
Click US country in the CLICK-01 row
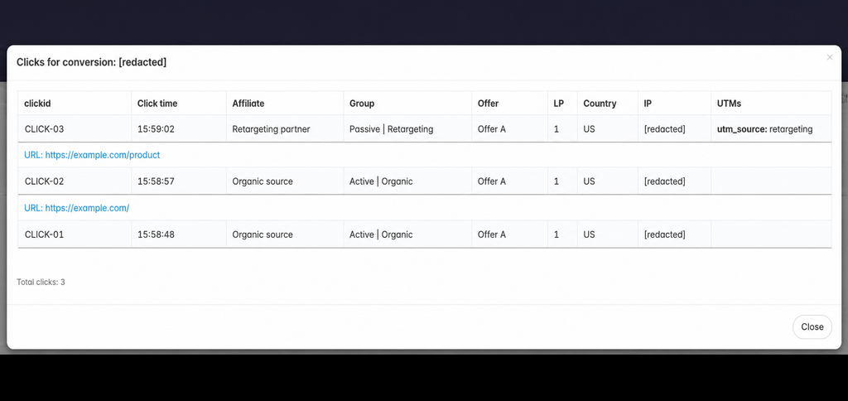coord(589,234)
